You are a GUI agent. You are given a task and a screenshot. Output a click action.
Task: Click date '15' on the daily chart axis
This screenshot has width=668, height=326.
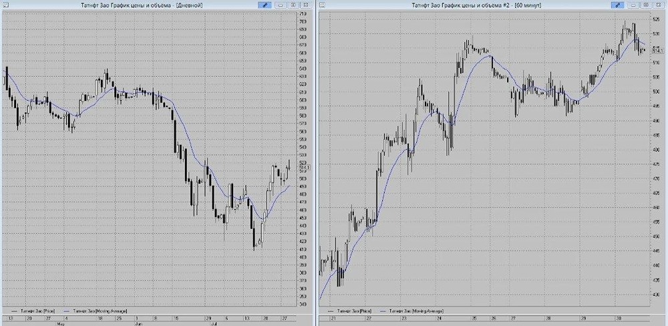176,319
